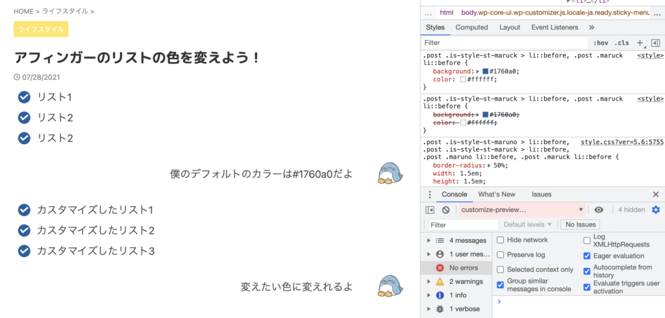
Task: Select the html breadcrumb element
Action: pyautogui.click(x=446, y=13)
